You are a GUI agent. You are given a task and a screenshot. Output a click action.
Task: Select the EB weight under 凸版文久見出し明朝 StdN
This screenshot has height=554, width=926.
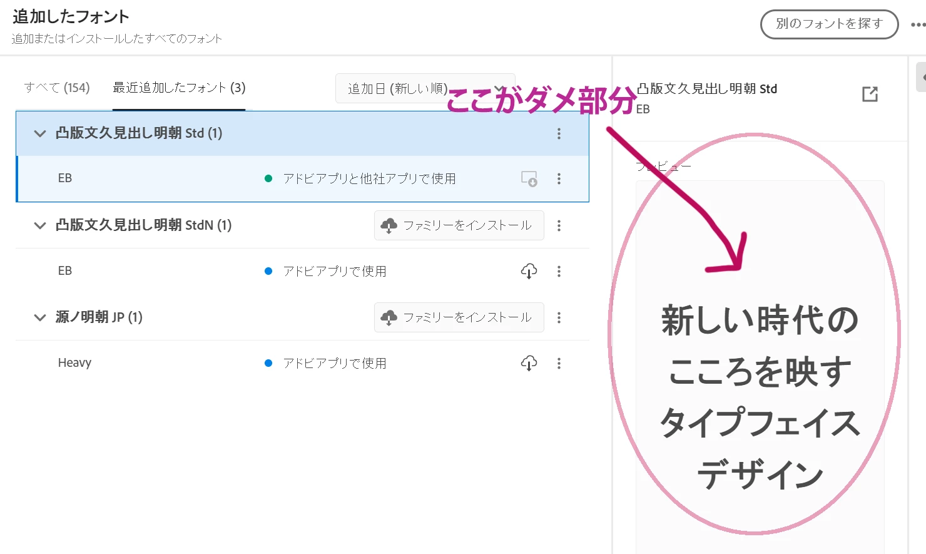(65, 270)
